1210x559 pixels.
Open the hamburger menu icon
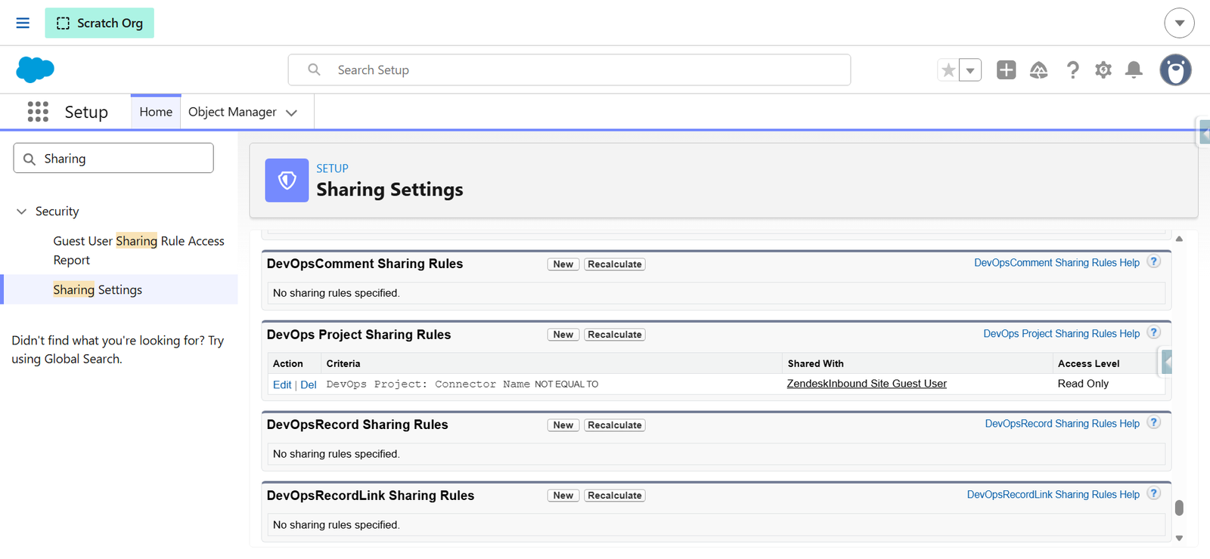pos(23,23)
